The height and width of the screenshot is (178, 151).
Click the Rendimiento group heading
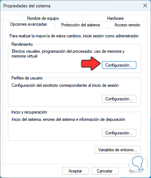tap(22, 44)
